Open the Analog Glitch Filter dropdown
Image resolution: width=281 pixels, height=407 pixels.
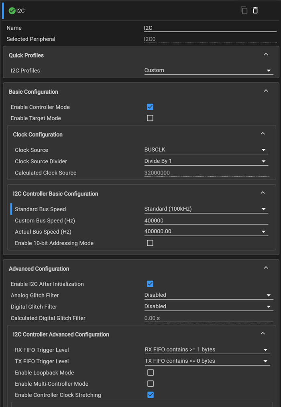[x=208, y=295]
